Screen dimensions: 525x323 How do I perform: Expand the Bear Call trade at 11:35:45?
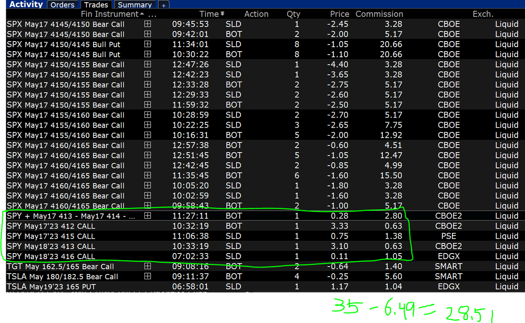[x=147, y=176]
